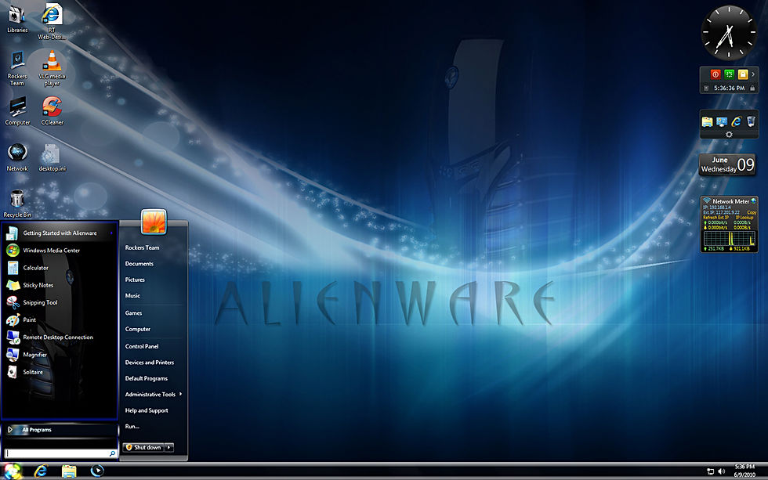Click the analog clock gadget
Screen dimensions: 768x480
729,33
